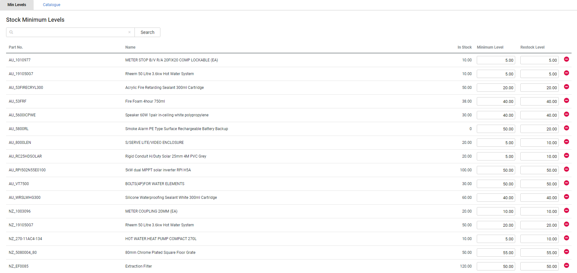Viewport: 577px width, 273px height.
Task: Remove the NZ_1003096 meter coupling row
Action: [566, 210]
